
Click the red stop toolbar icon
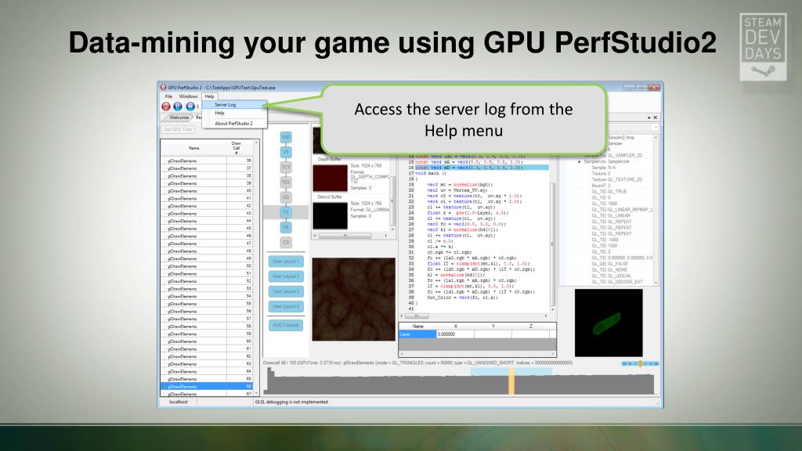click(166, 106)
